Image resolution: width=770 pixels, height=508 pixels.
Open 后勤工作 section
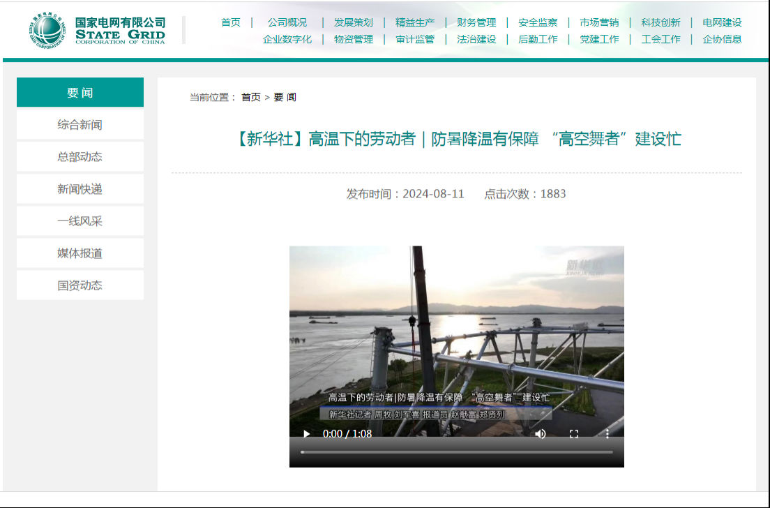pyautogui.click(x=538, y=39)
